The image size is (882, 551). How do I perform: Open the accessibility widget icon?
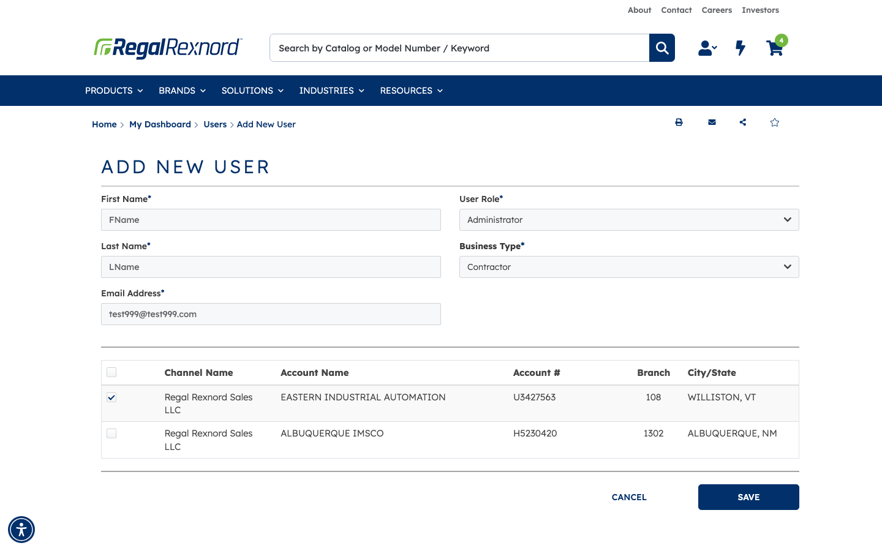(x=21, y=530)
